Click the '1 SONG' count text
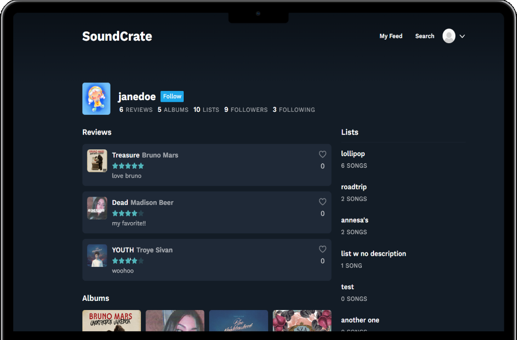 352,266
